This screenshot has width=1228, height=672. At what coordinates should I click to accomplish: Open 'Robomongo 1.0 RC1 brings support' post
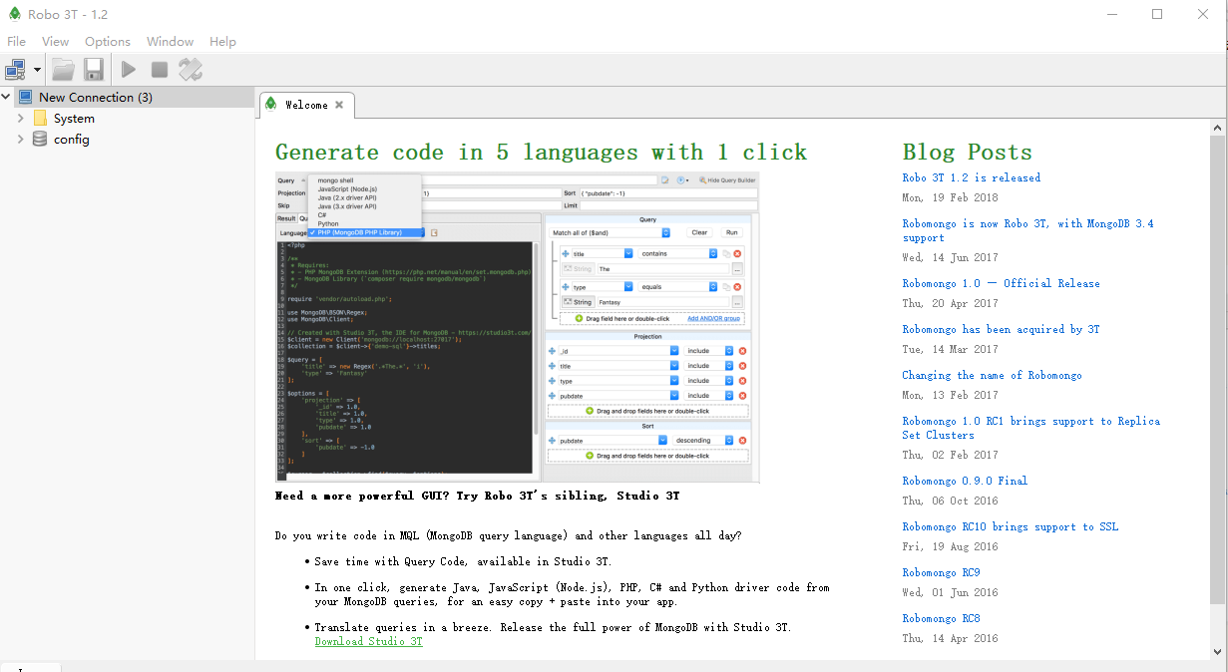[1030, 428]
